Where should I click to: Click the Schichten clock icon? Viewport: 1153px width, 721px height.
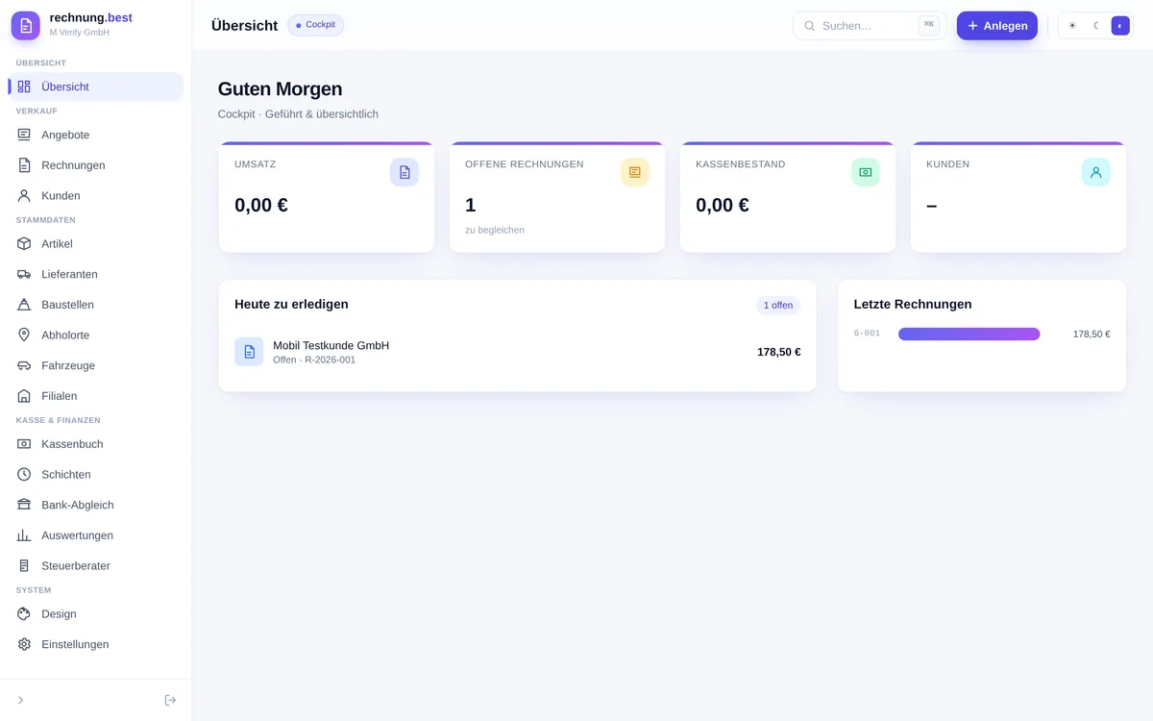coord(24,474)
